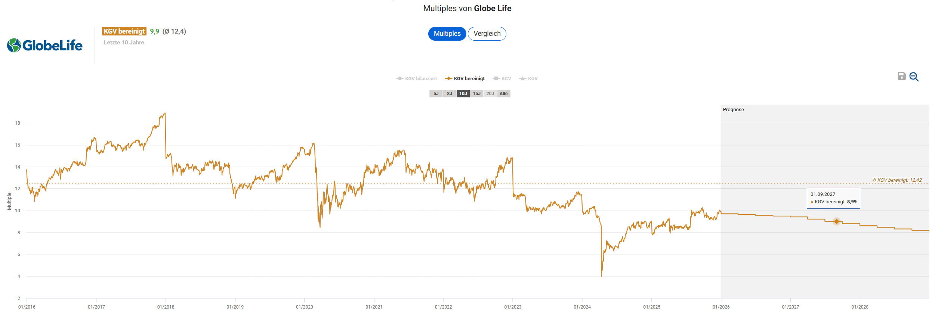Click the save chart disk icon

[x=901, y=76]
